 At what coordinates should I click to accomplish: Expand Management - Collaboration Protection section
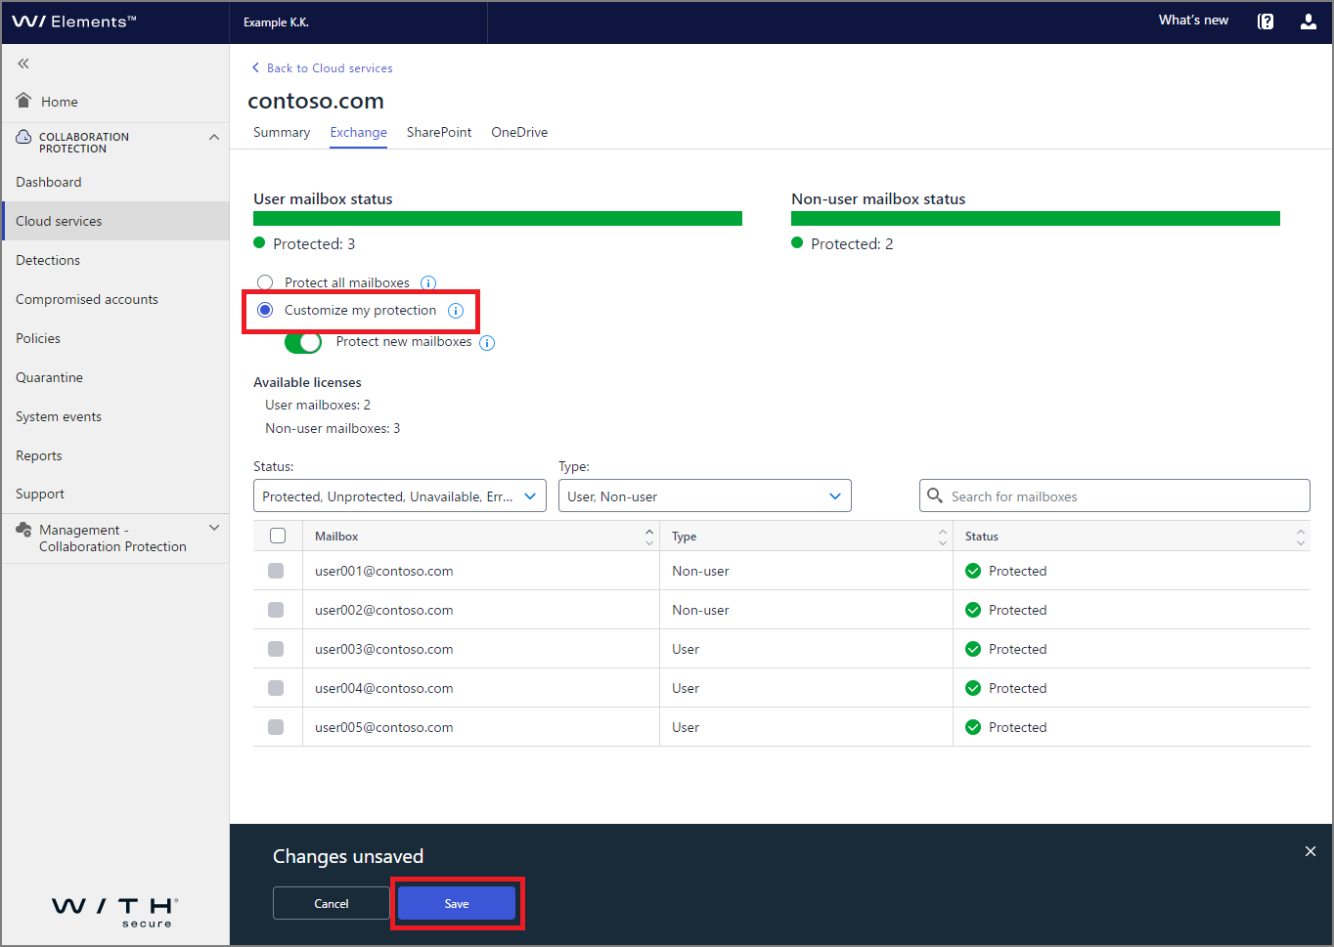coord(214,528)
